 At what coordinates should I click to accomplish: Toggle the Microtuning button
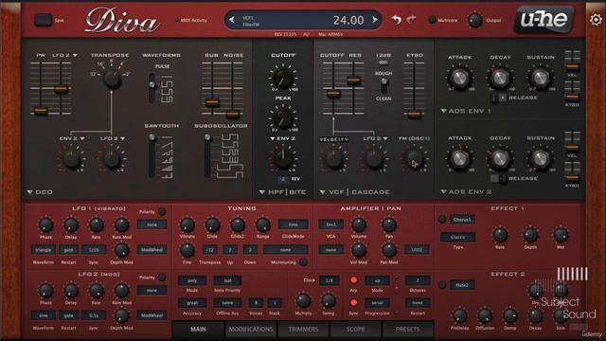pyautogui.click(x=303, y=262)
